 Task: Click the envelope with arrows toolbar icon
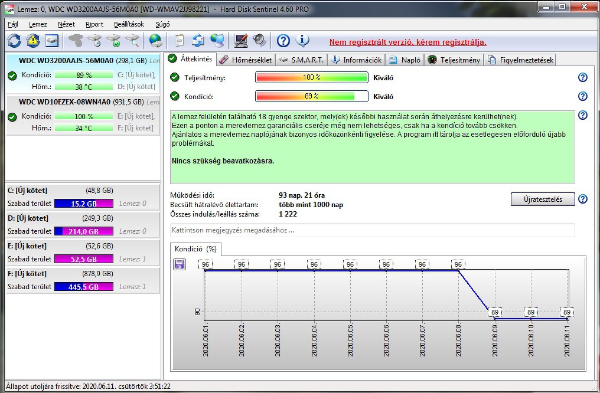pyautogui.click(x=198, y=40)
